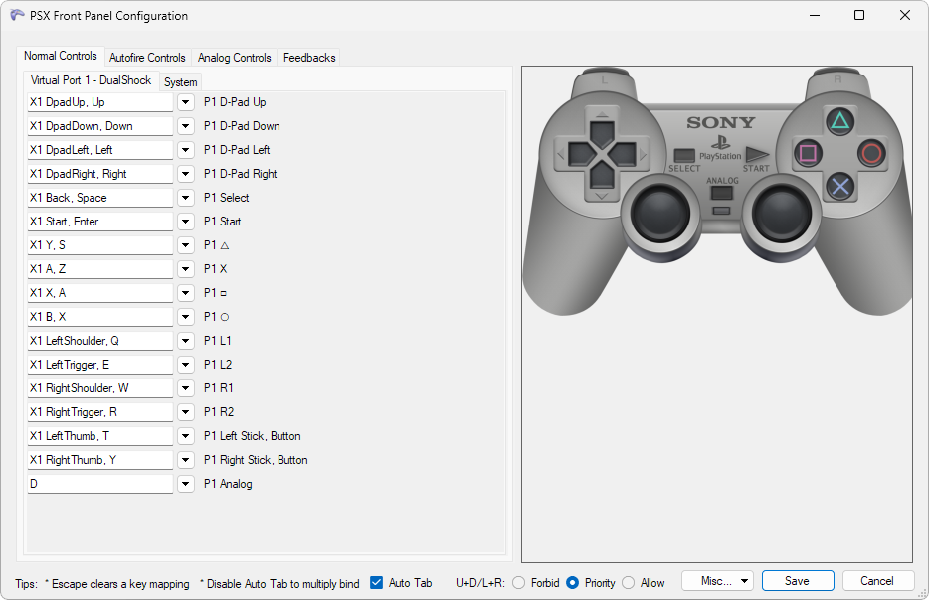Click the D-pad left arrow on the controller
This screenshot has width=929, height=600.
(x=580, y=154)
